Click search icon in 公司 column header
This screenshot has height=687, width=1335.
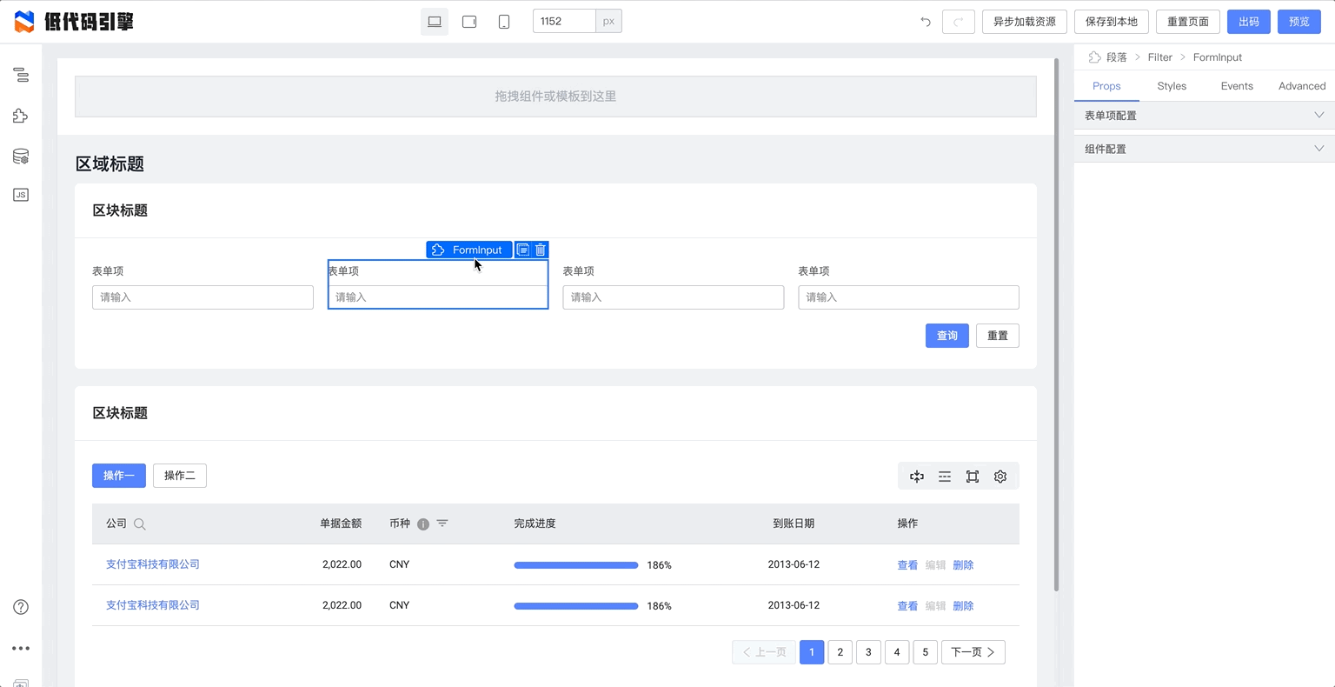140,524
